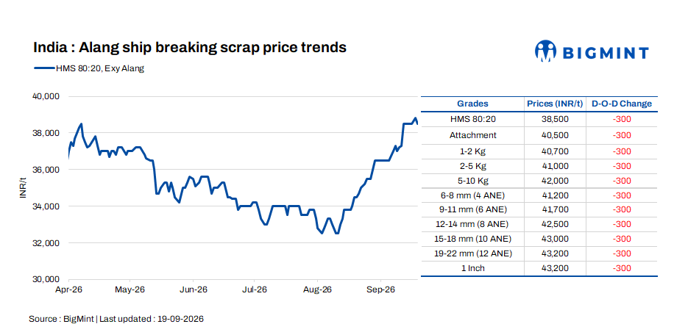This screenshot has width=688, height=335.
Task: Click the BIGMINT brand name text
Action: (605, 54)
